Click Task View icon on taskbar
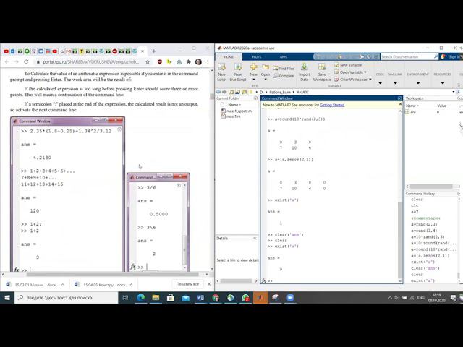463x347 pixels. pos(125,298)
